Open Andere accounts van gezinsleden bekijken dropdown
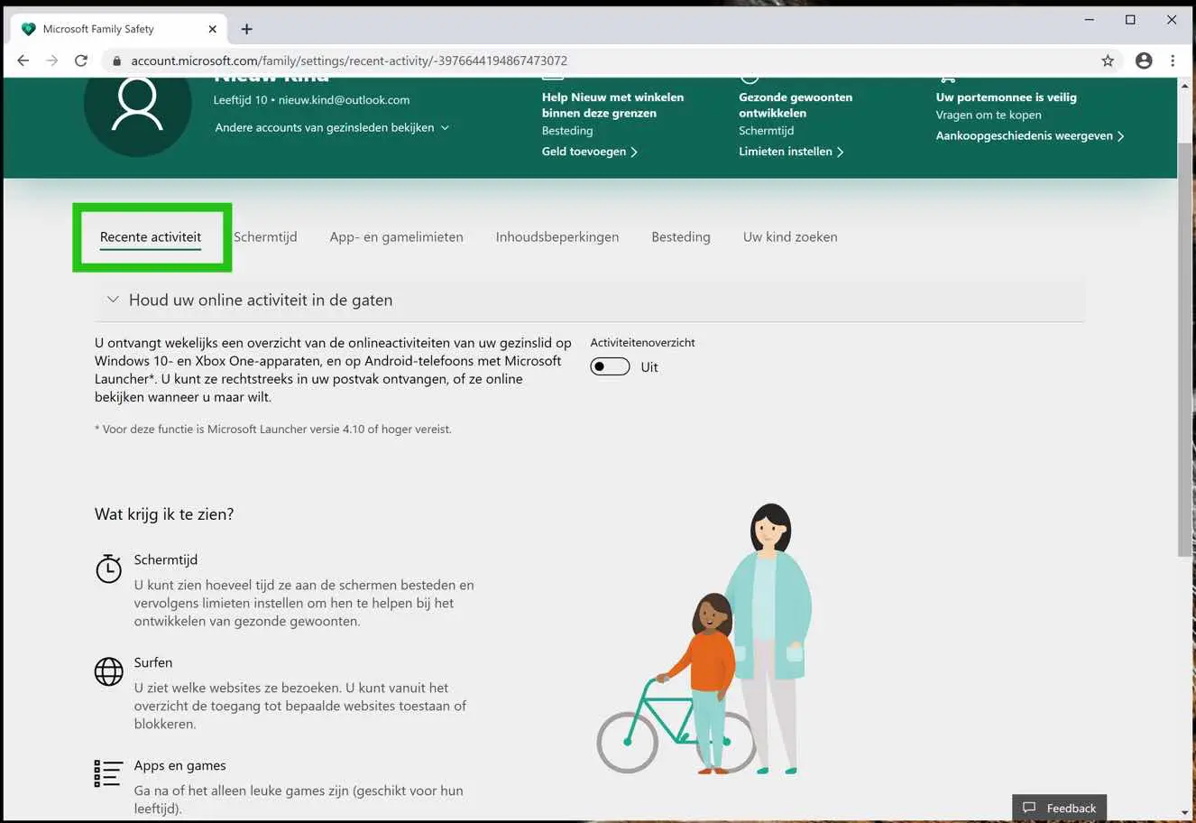Viewport: 1196px width, 823px height. 332,127
